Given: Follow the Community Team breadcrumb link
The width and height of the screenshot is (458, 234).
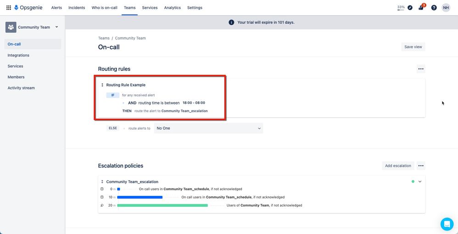Looking at the screenshot, I should pos(130,38).
